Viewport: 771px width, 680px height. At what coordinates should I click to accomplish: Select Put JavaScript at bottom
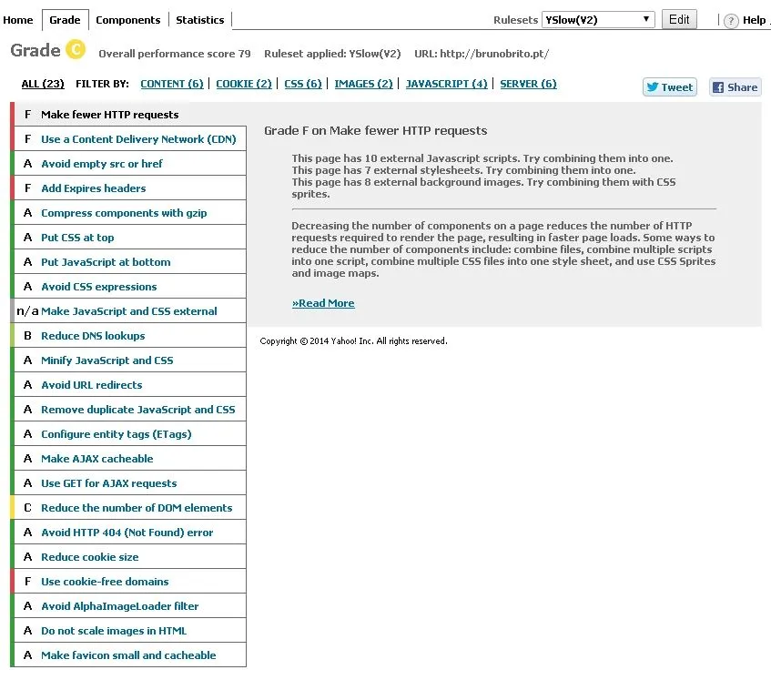130,262
